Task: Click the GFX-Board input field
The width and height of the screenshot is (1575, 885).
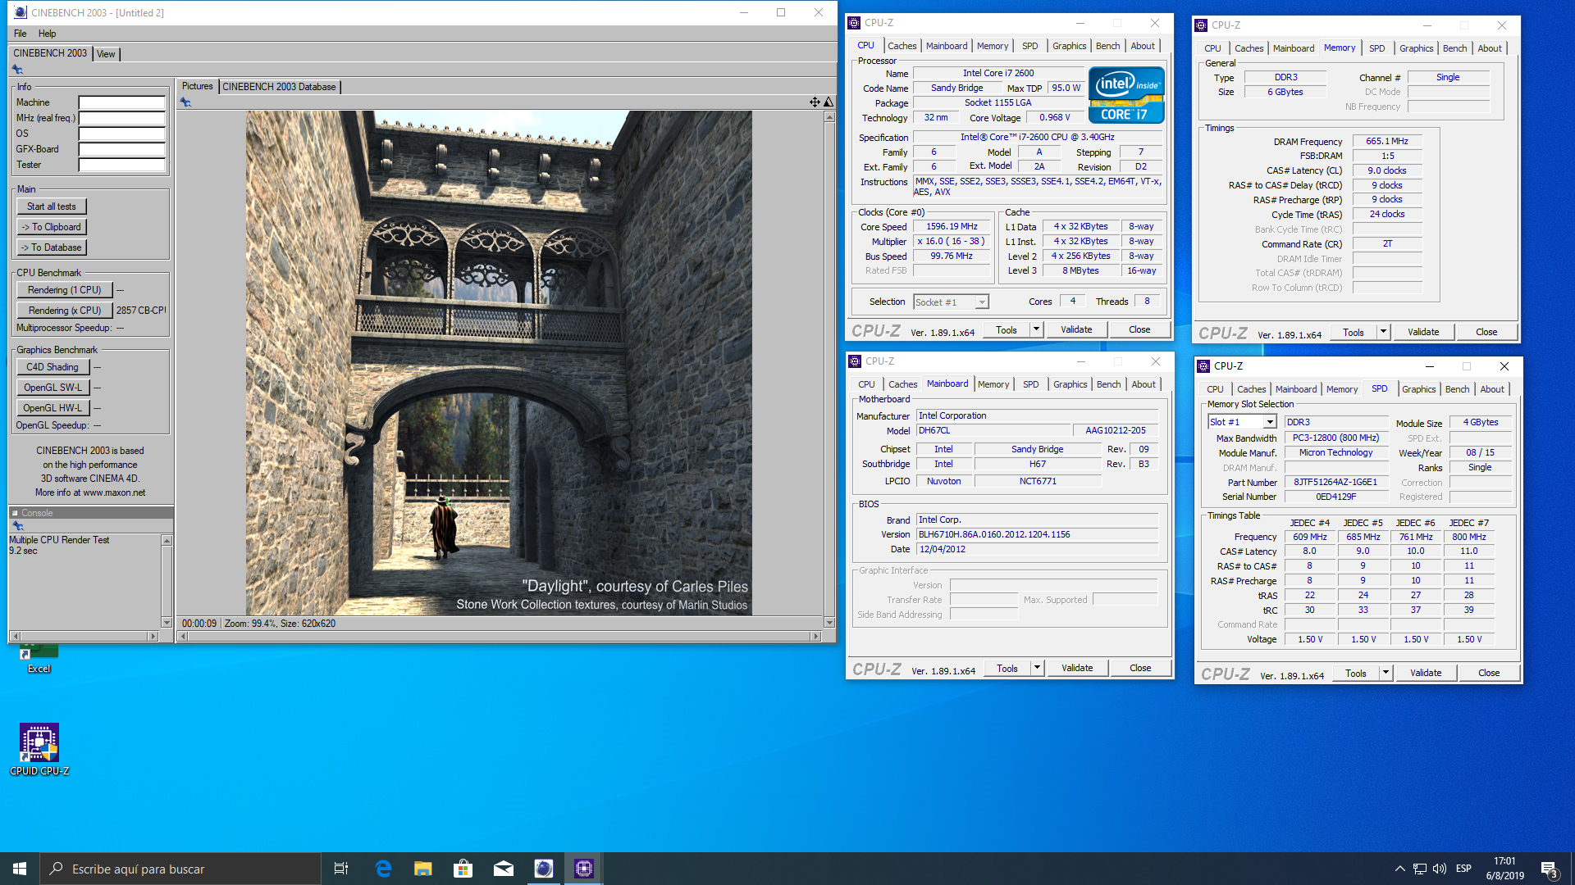Action: pos(121,149)
